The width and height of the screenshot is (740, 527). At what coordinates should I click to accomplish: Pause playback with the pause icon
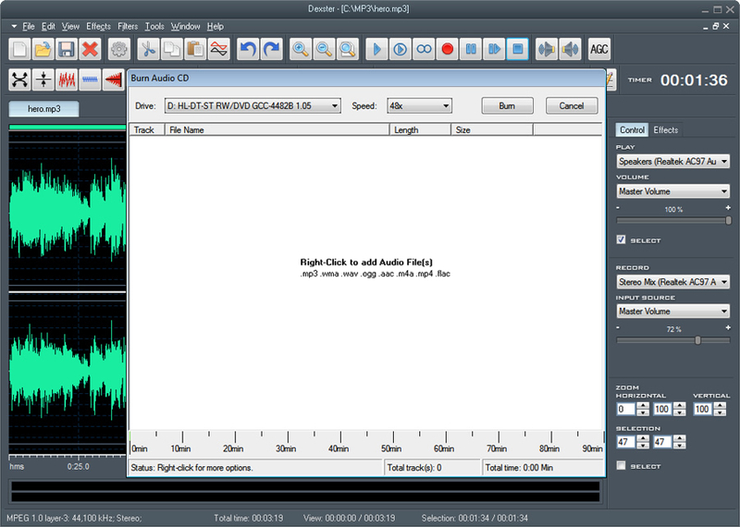pos(471,49)
